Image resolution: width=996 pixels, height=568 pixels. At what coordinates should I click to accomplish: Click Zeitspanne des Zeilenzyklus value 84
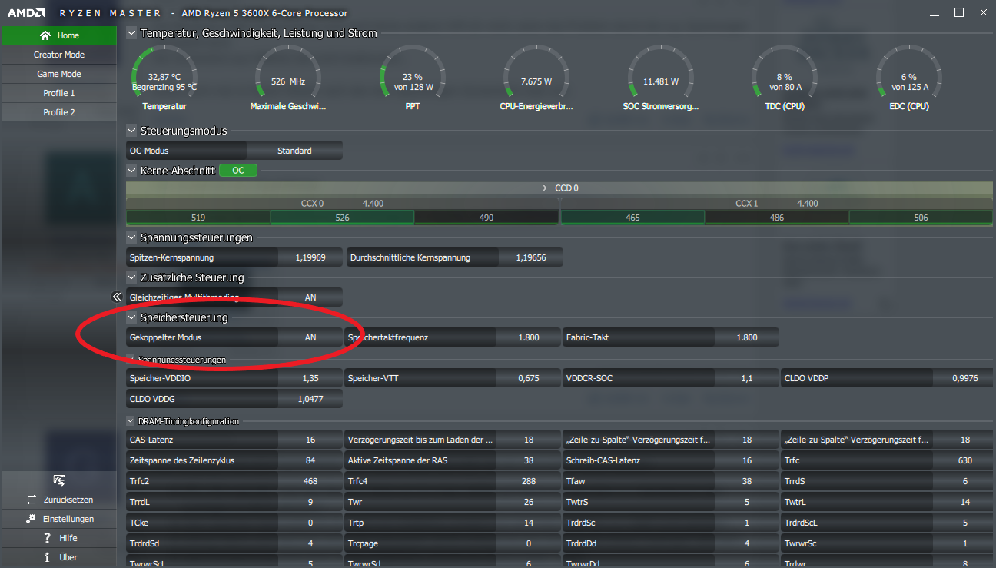tap(310, 460)
